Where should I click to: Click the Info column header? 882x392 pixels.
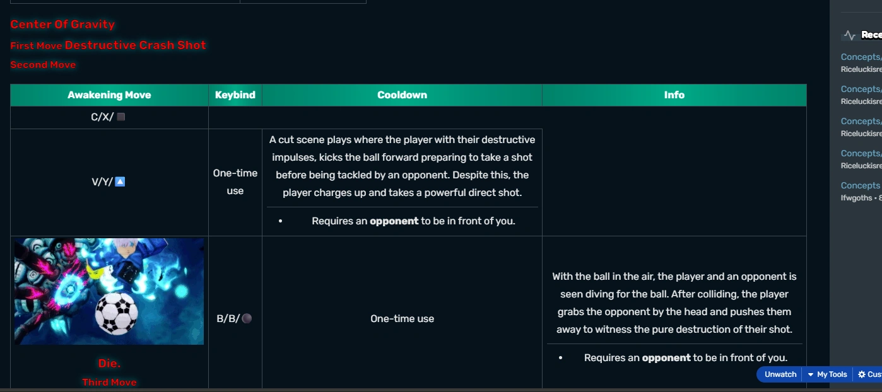674,95
